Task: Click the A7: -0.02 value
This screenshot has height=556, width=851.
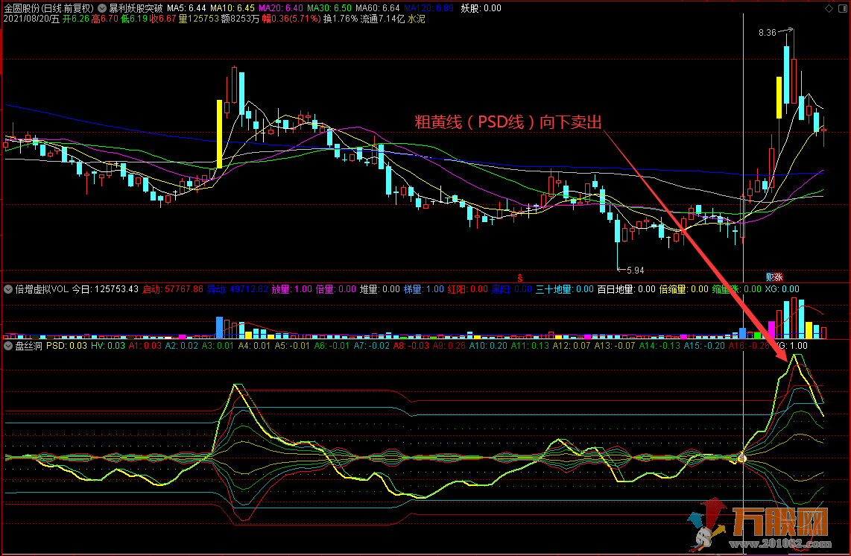Action: tap(372, 346)
